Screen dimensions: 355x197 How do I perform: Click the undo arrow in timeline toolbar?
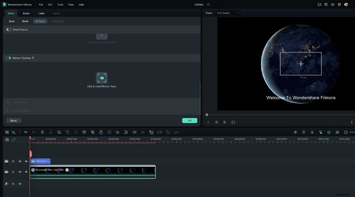[x=26, y=132]
